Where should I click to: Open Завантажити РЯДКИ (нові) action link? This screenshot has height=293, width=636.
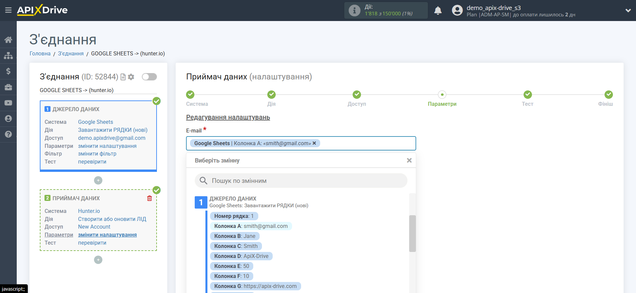(113, 130)
